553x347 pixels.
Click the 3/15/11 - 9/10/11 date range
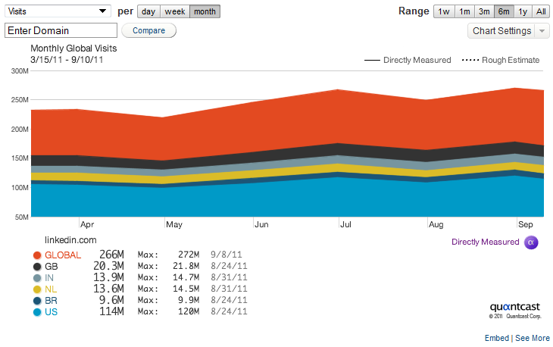click(67, 60)
